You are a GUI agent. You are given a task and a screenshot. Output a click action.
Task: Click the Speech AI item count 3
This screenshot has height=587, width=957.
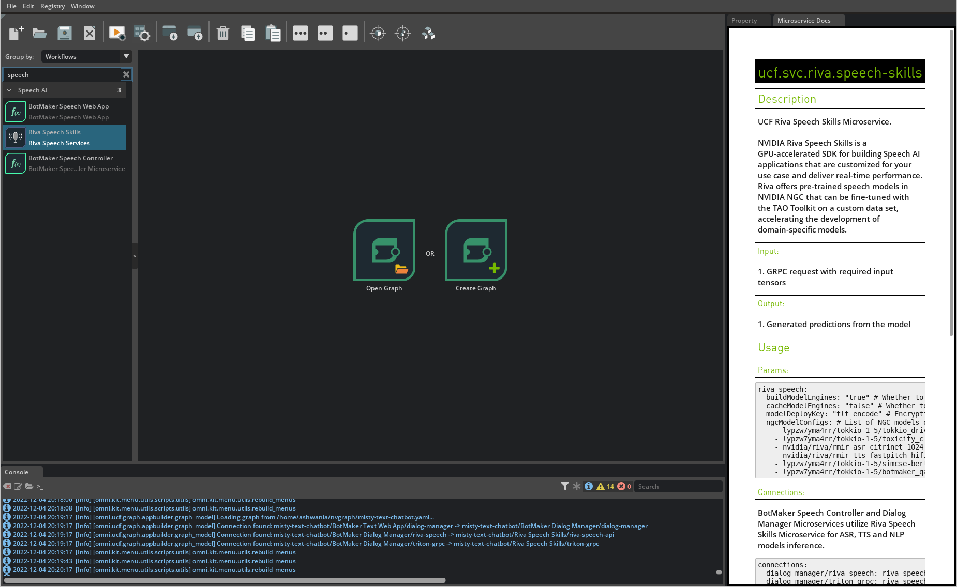point(119,90)
